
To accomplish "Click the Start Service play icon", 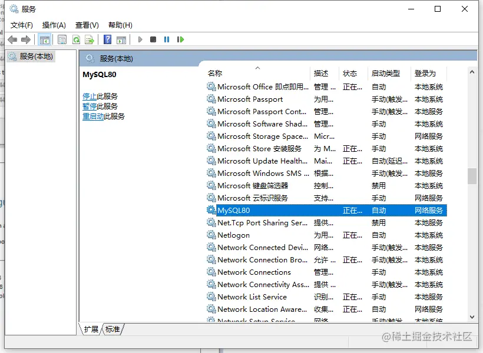I will click(140, 39).
